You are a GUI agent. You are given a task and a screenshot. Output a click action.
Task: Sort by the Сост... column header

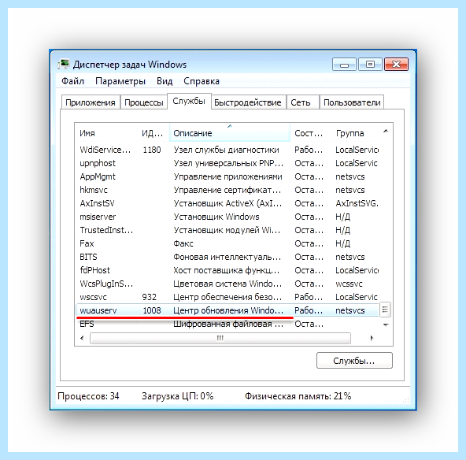(x=311, y=133)
